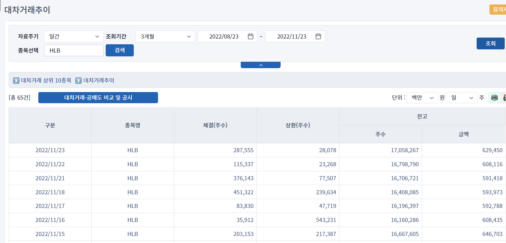This screenshot has height=243, width=506.
Task: Click the 77,507 상환 value
Action: point(328,178)
